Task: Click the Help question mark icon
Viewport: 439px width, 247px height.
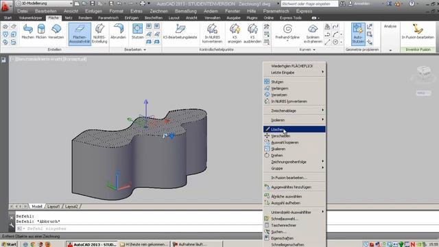Action: click(x=412, y=3)
